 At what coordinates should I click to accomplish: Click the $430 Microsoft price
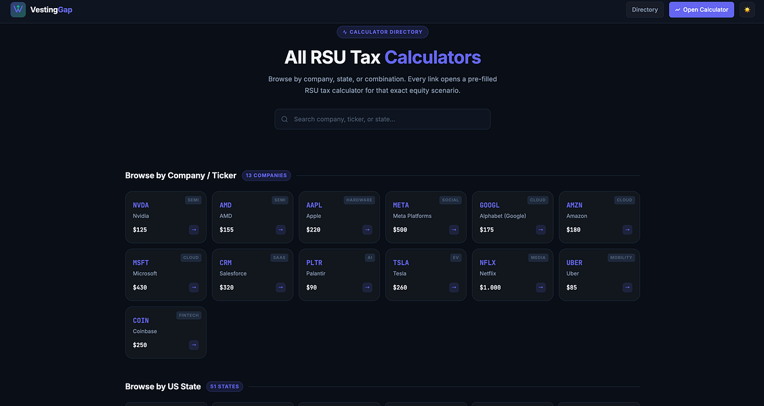coord(140,288)
